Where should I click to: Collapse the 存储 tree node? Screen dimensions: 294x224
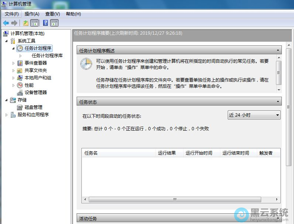(x=6, y=100)
